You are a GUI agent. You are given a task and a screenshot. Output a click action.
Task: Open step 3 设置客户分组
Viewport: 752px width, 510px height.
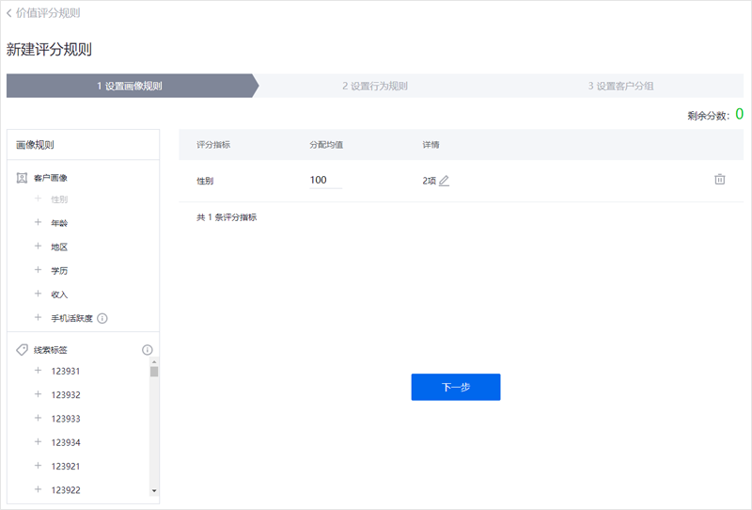pyautogui.click(x=620, y=86)
